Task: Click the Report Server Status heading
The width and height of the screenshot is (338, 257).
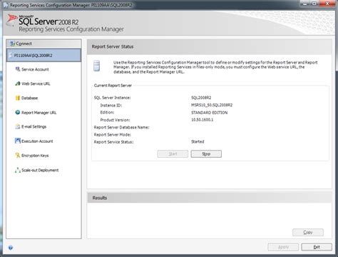Action: click(113, 46)
